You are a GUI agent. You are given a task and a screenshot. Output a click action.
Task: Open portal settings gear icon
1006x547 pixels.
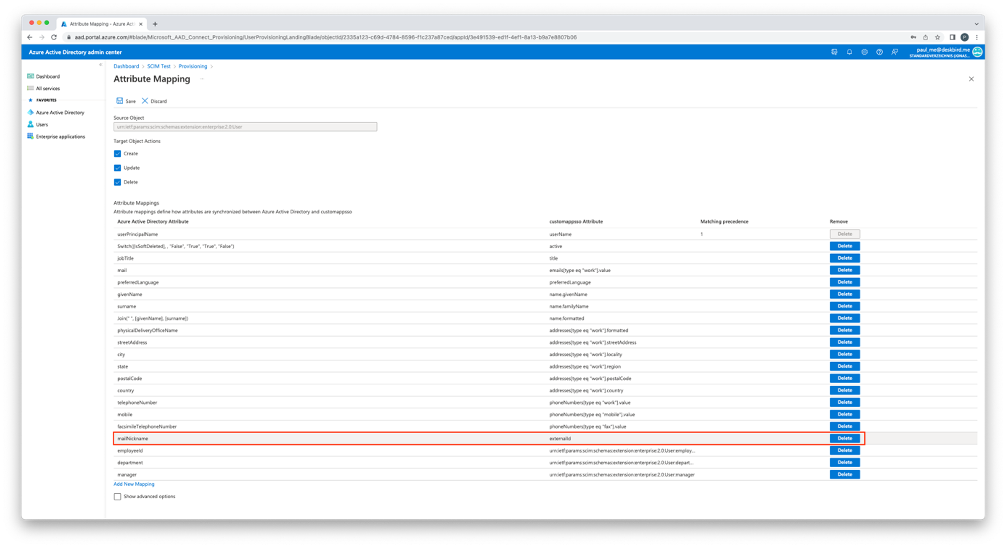coord(864,52)
